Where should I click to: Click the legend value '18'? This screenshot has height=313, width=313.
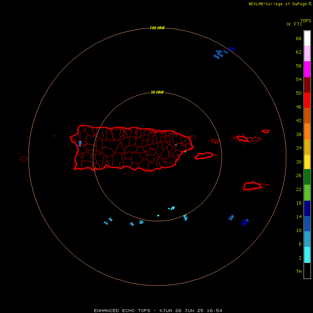coord(299,203)
